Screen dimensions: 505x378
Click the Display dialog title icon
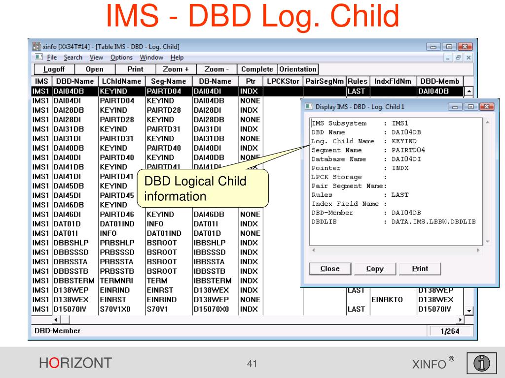click(309, 106)
